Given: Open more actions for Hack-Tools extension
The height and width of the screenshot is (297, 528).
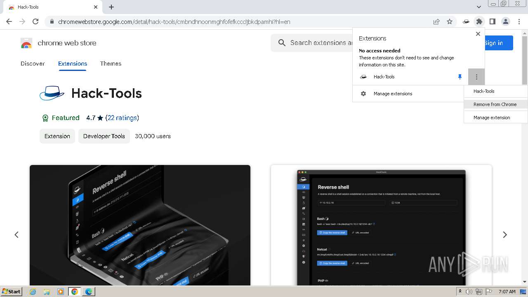Looking at the screenshot, I should pyautogui.click(x=476, y=77).
